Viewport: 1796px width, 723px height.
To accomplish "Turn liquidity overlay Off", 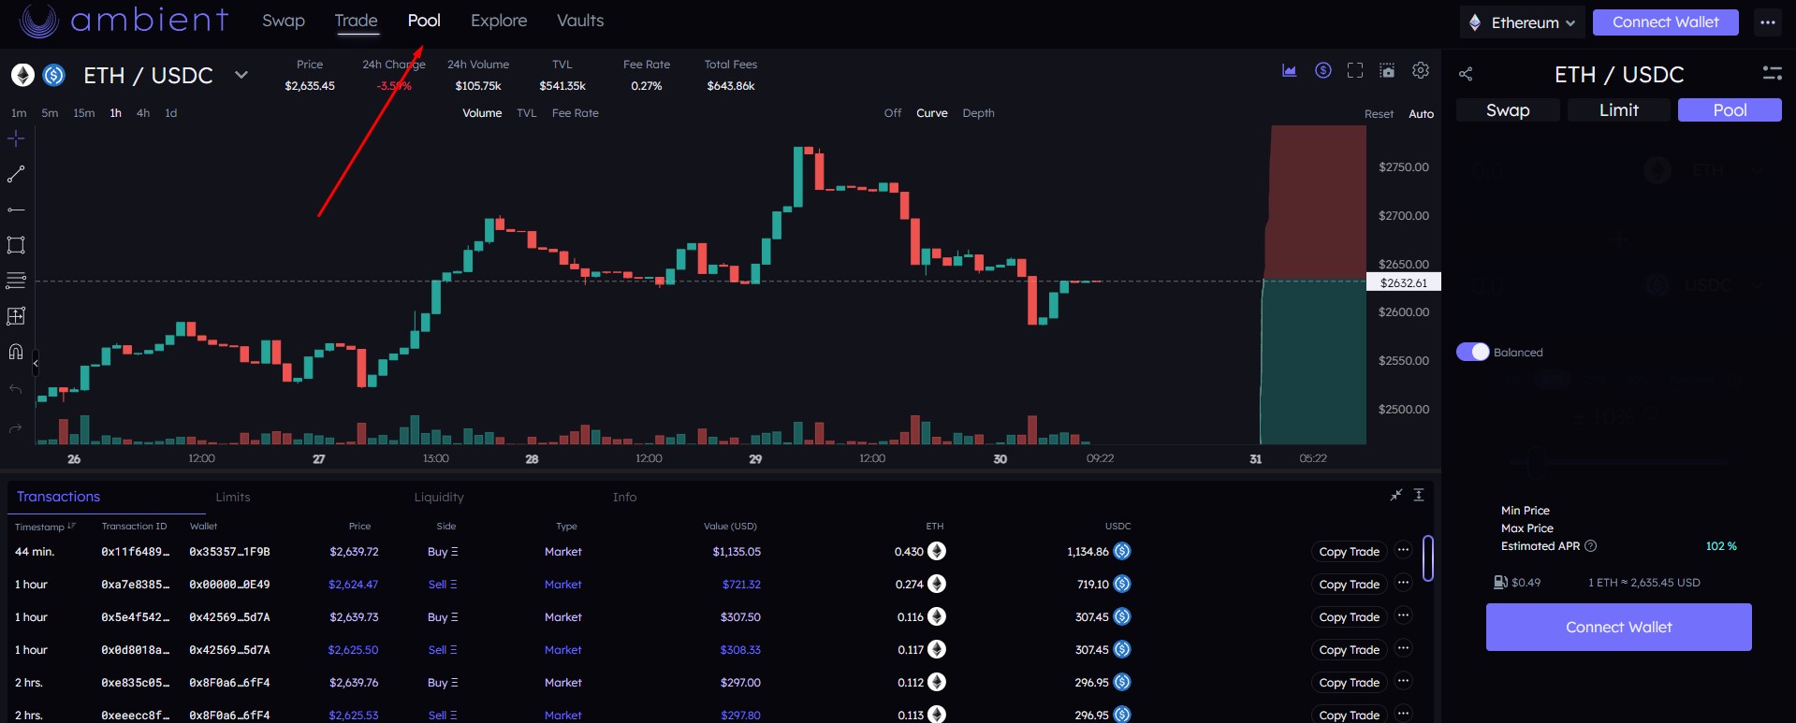I will tap(892, 113).
